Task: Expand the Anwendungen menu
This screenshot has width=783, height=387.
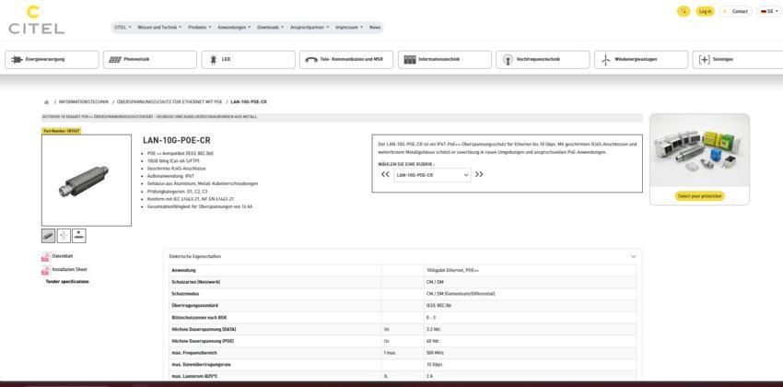Action: point(234,28)
